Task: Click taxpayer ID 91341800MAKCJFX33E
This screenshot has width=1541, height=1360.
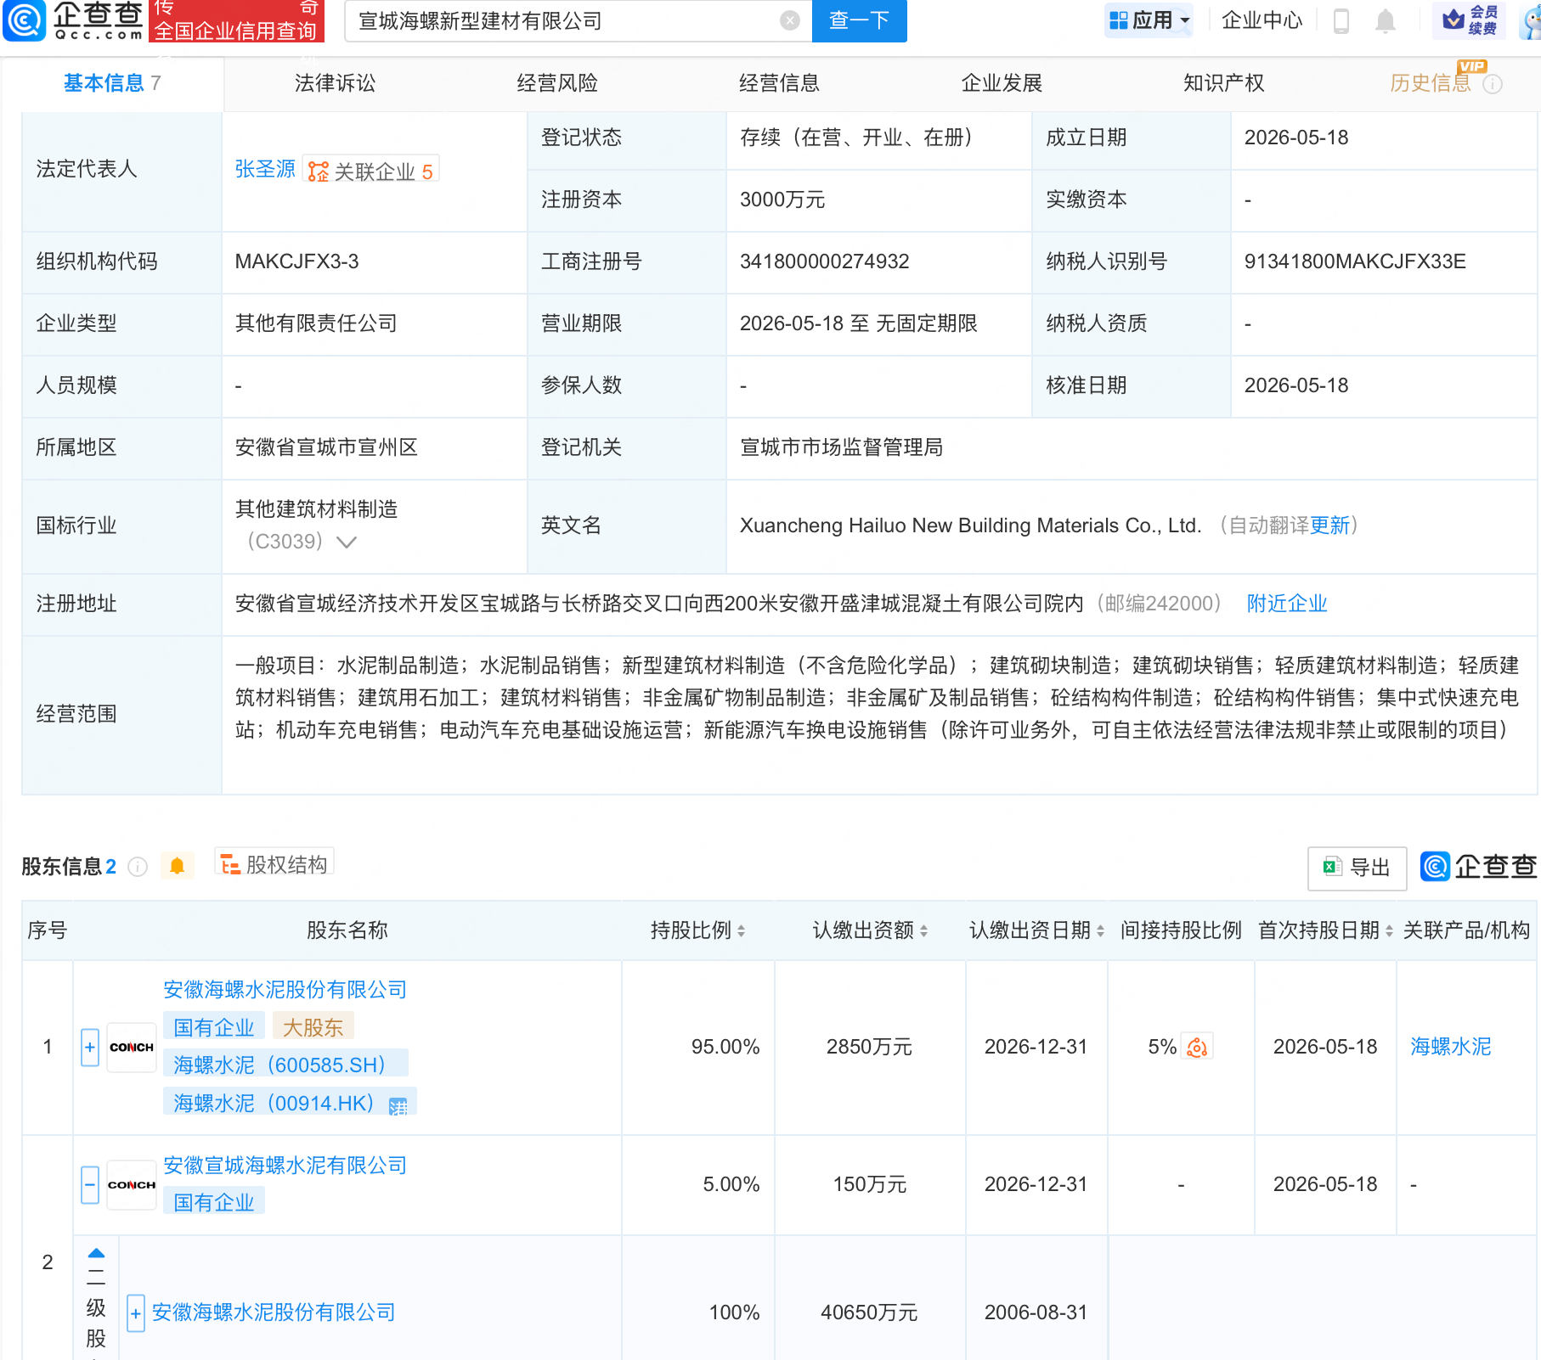Action: point(1355,261)
